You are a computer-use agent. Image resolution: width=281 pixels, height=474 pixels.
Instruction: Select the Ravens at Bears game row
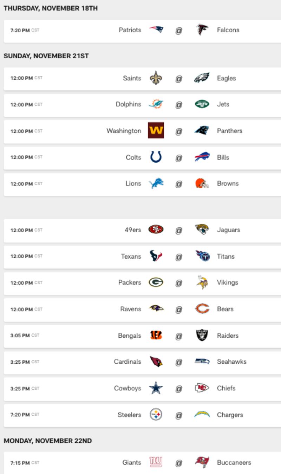pos(142,309)
